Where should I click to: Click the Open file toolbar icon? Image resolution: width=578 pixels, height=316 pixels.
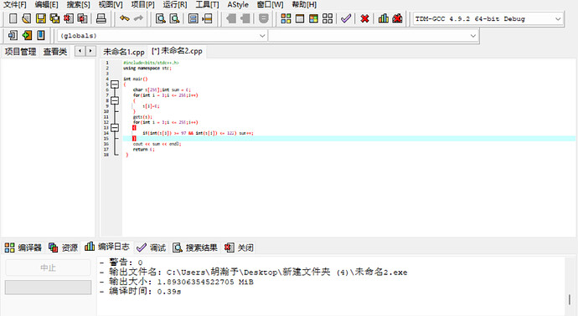tap(27, 18)
